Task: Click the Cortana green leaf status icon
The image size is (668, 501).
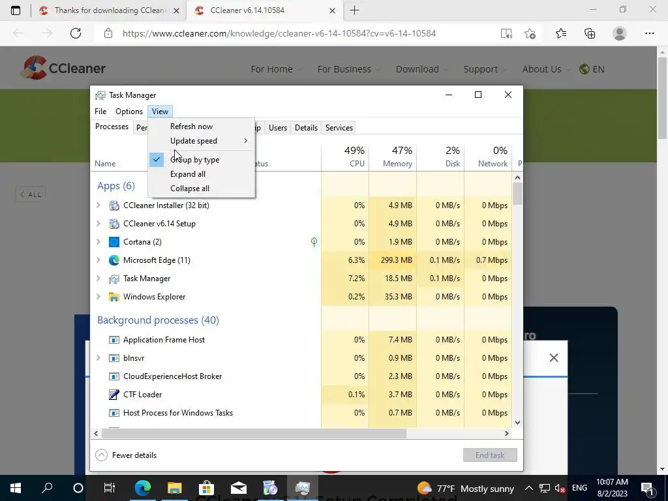Action: click(x=314, y=242)
